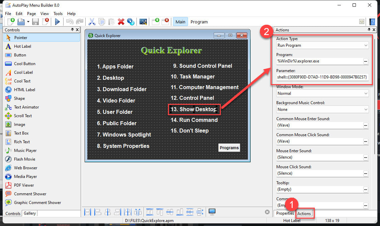380x226 pixels.
Task: Open the Background Music Control dropdown
Action: 322,109
